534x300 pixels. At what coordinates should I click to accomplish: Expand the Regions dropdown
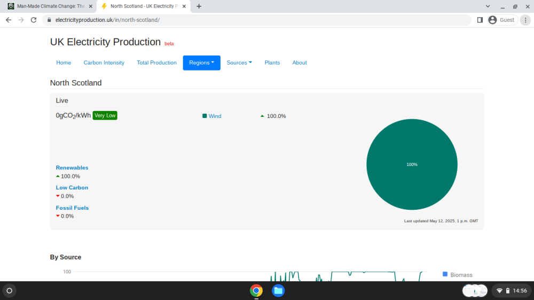(202, 62)
